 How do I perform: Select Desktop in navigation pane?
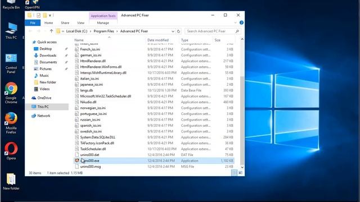point(46,49)
